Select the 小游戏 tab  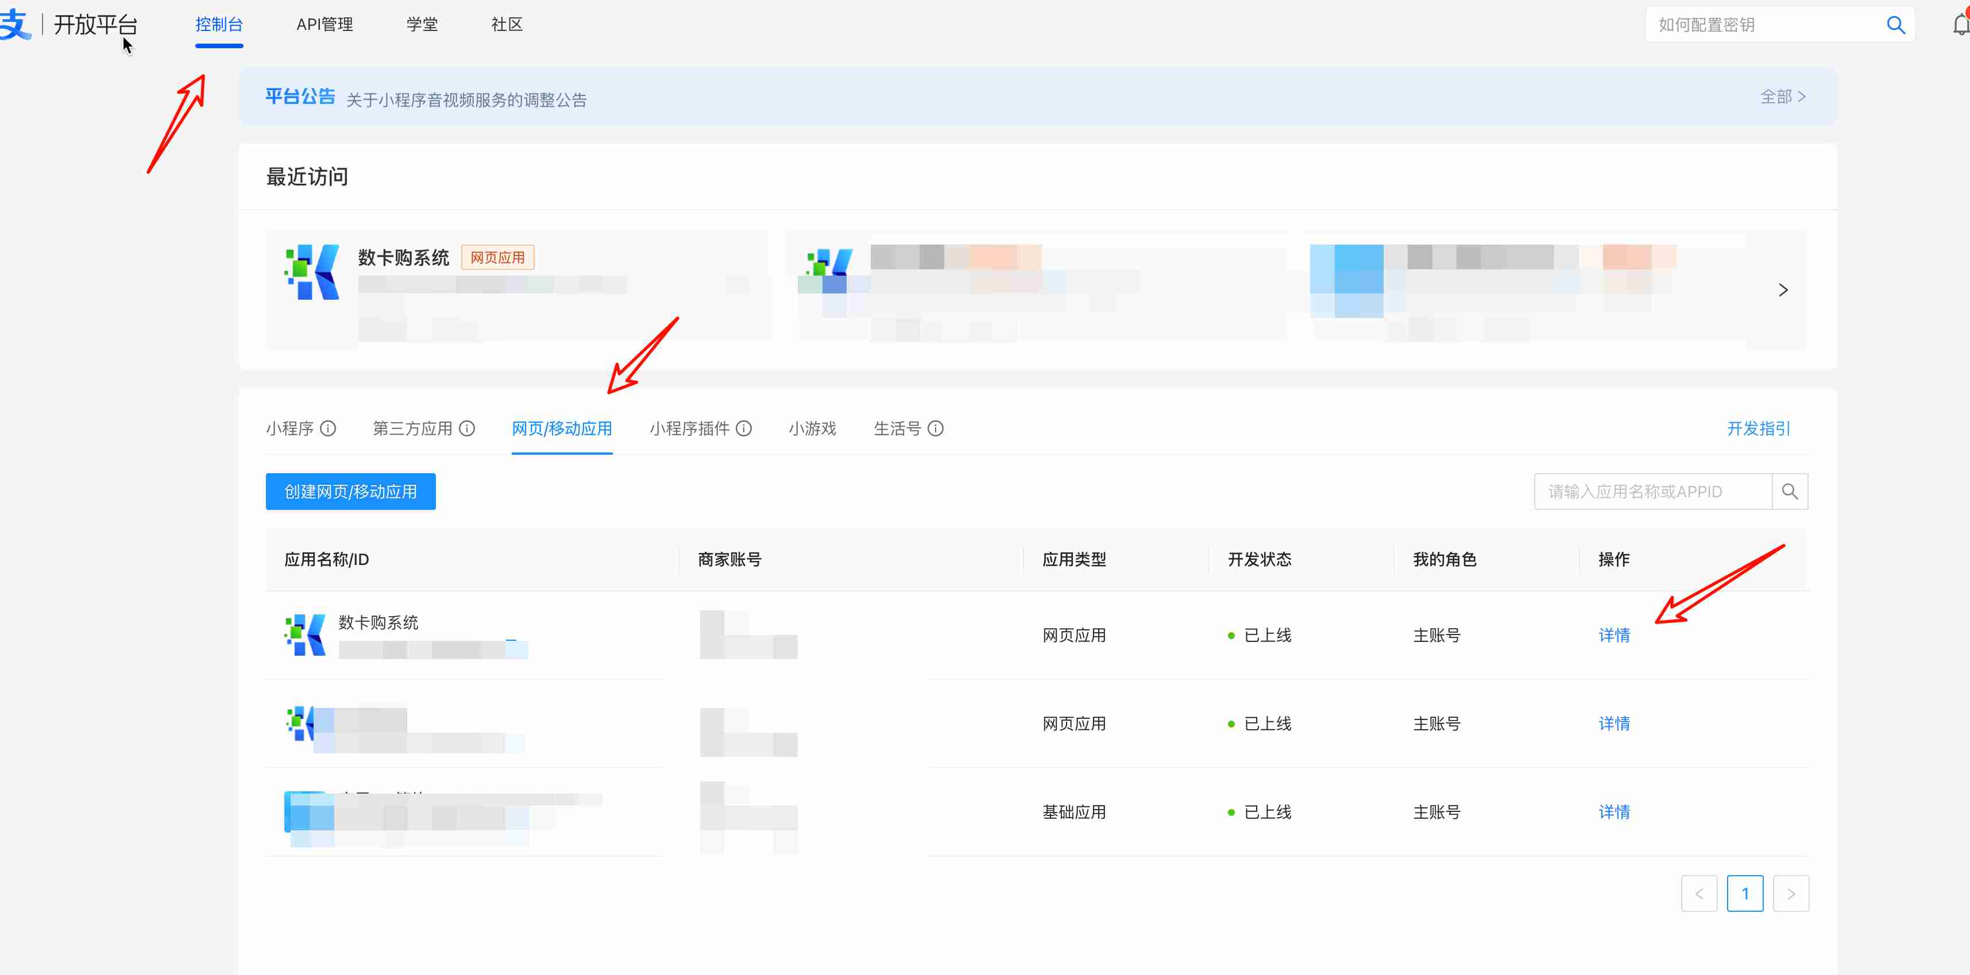click(x=812, y=428)
